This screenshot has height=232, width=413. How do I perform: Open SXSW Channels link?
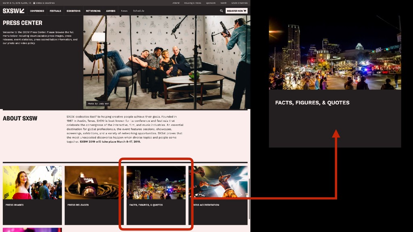click(240, 3)
